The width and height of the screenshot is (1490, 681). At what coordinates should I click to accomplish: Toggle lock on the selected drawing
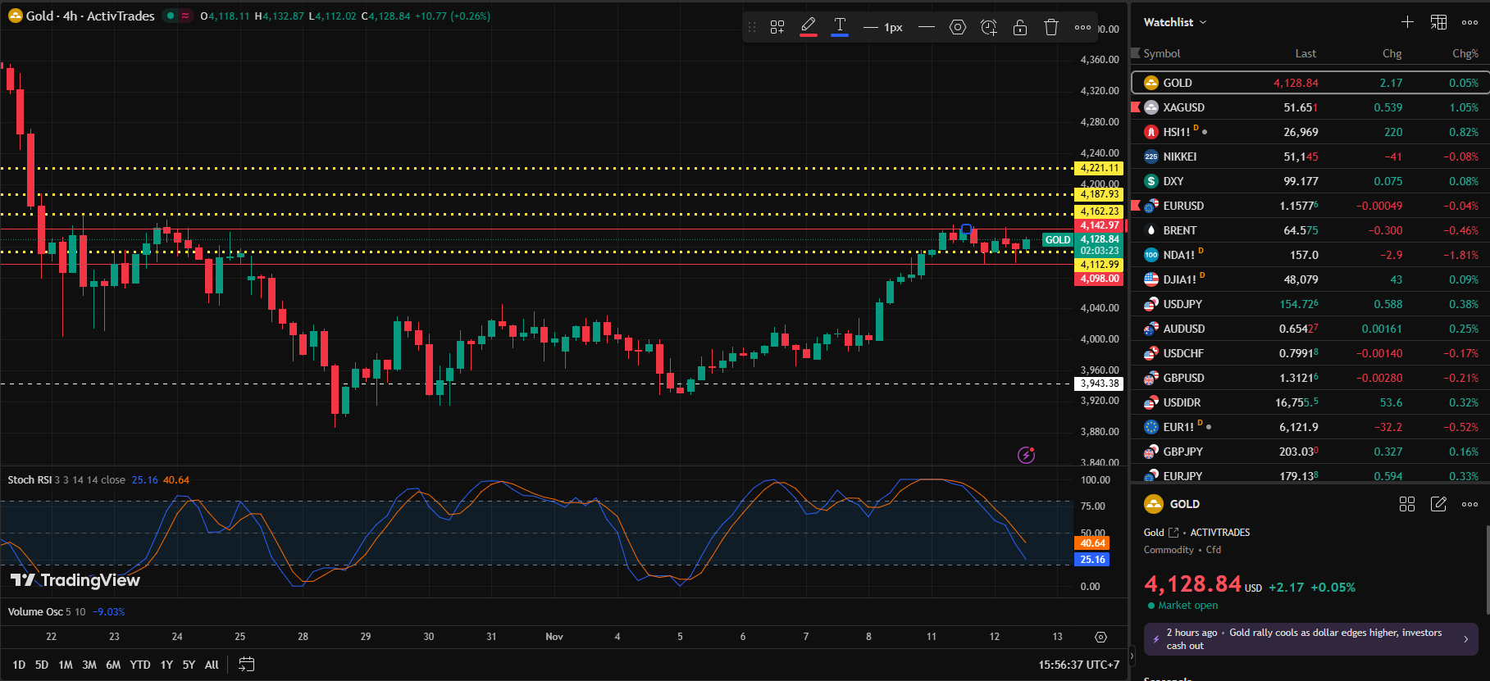coord(1019,27)
